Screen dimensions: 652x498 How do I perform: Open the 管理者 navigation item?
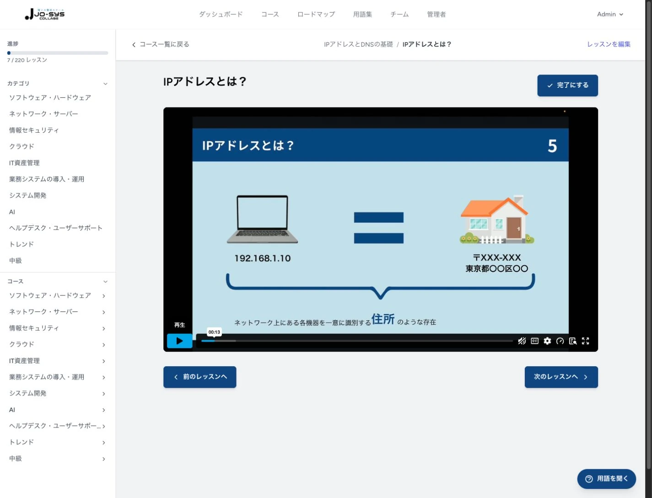click(436, 14)
